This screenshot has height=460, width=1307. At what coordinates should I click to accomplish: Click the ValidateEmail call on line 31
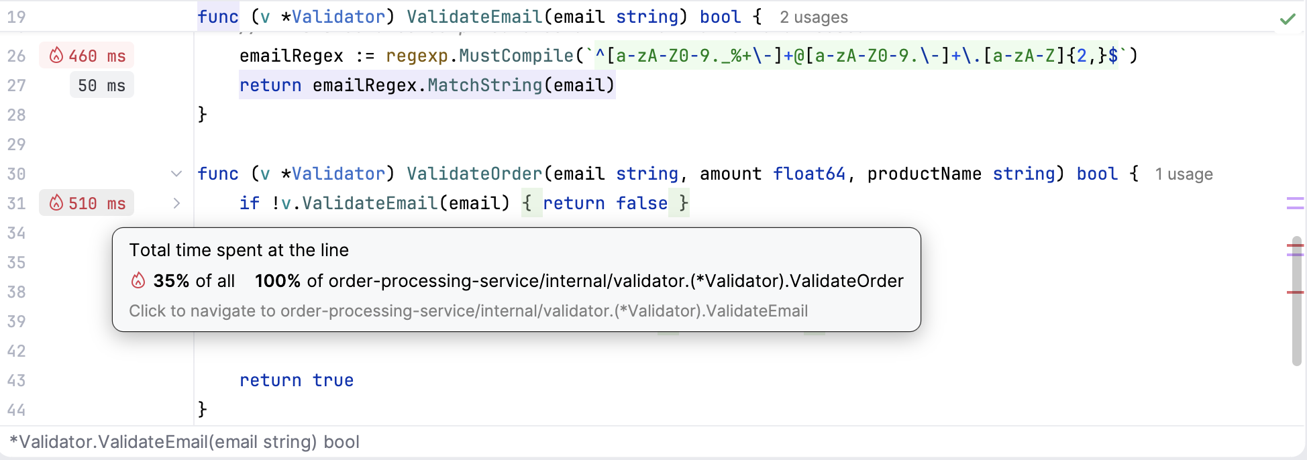coord(370,203)
